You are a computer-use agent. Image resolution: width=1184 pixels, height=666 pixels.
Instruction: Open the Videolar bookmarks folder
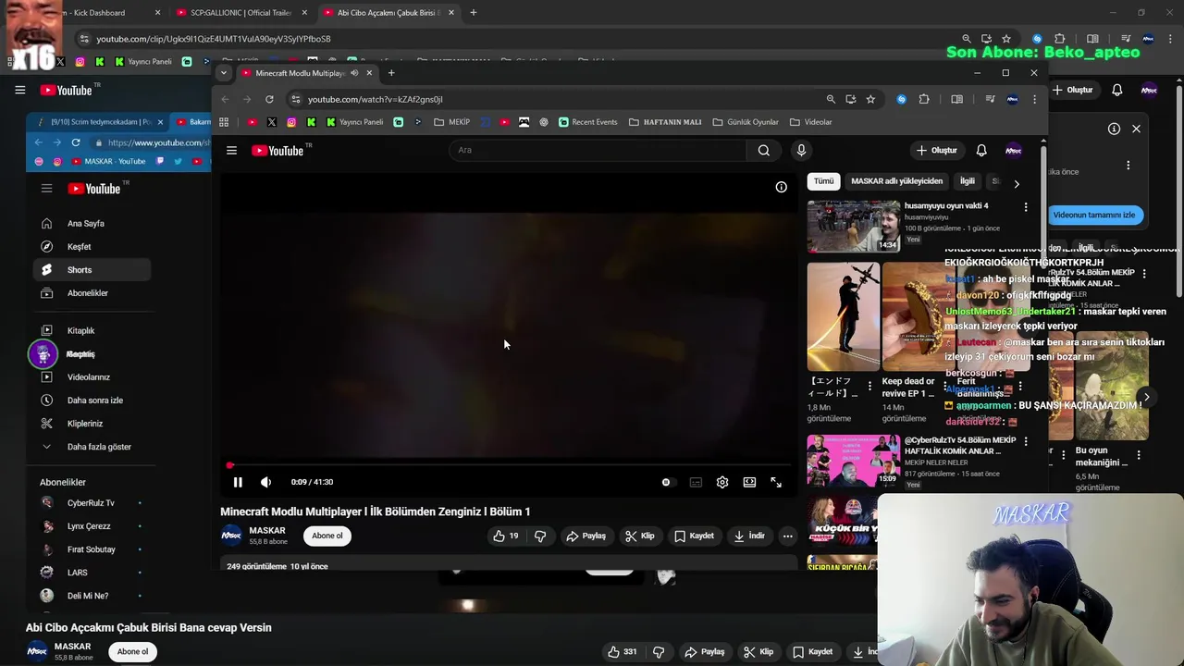click(810, 122)
